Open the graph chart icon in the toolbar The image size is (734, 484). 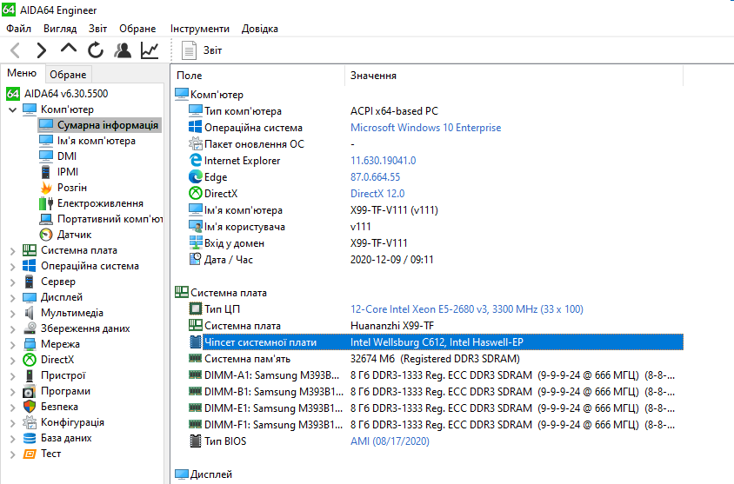point(150,50)
